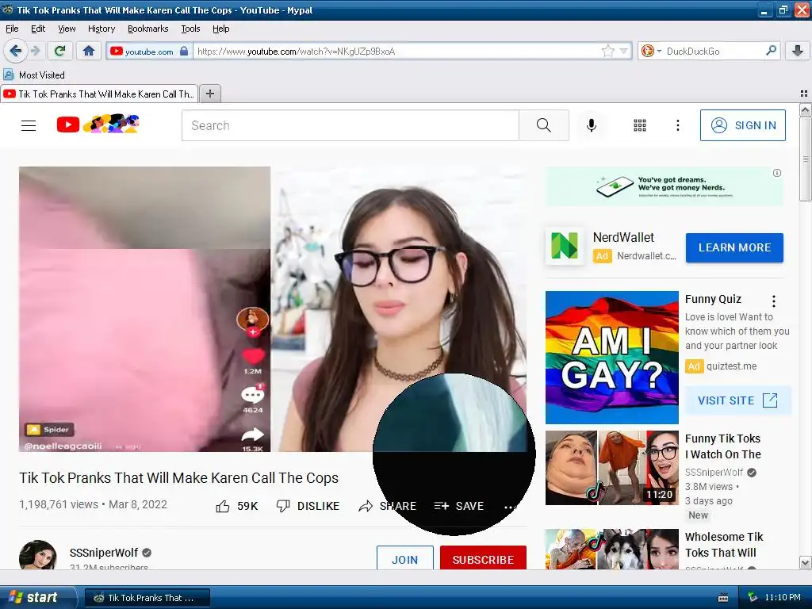Viewport: 812px width, 609px height.
Task: Open the Tools menu
Action: click(x=190, y=29)
